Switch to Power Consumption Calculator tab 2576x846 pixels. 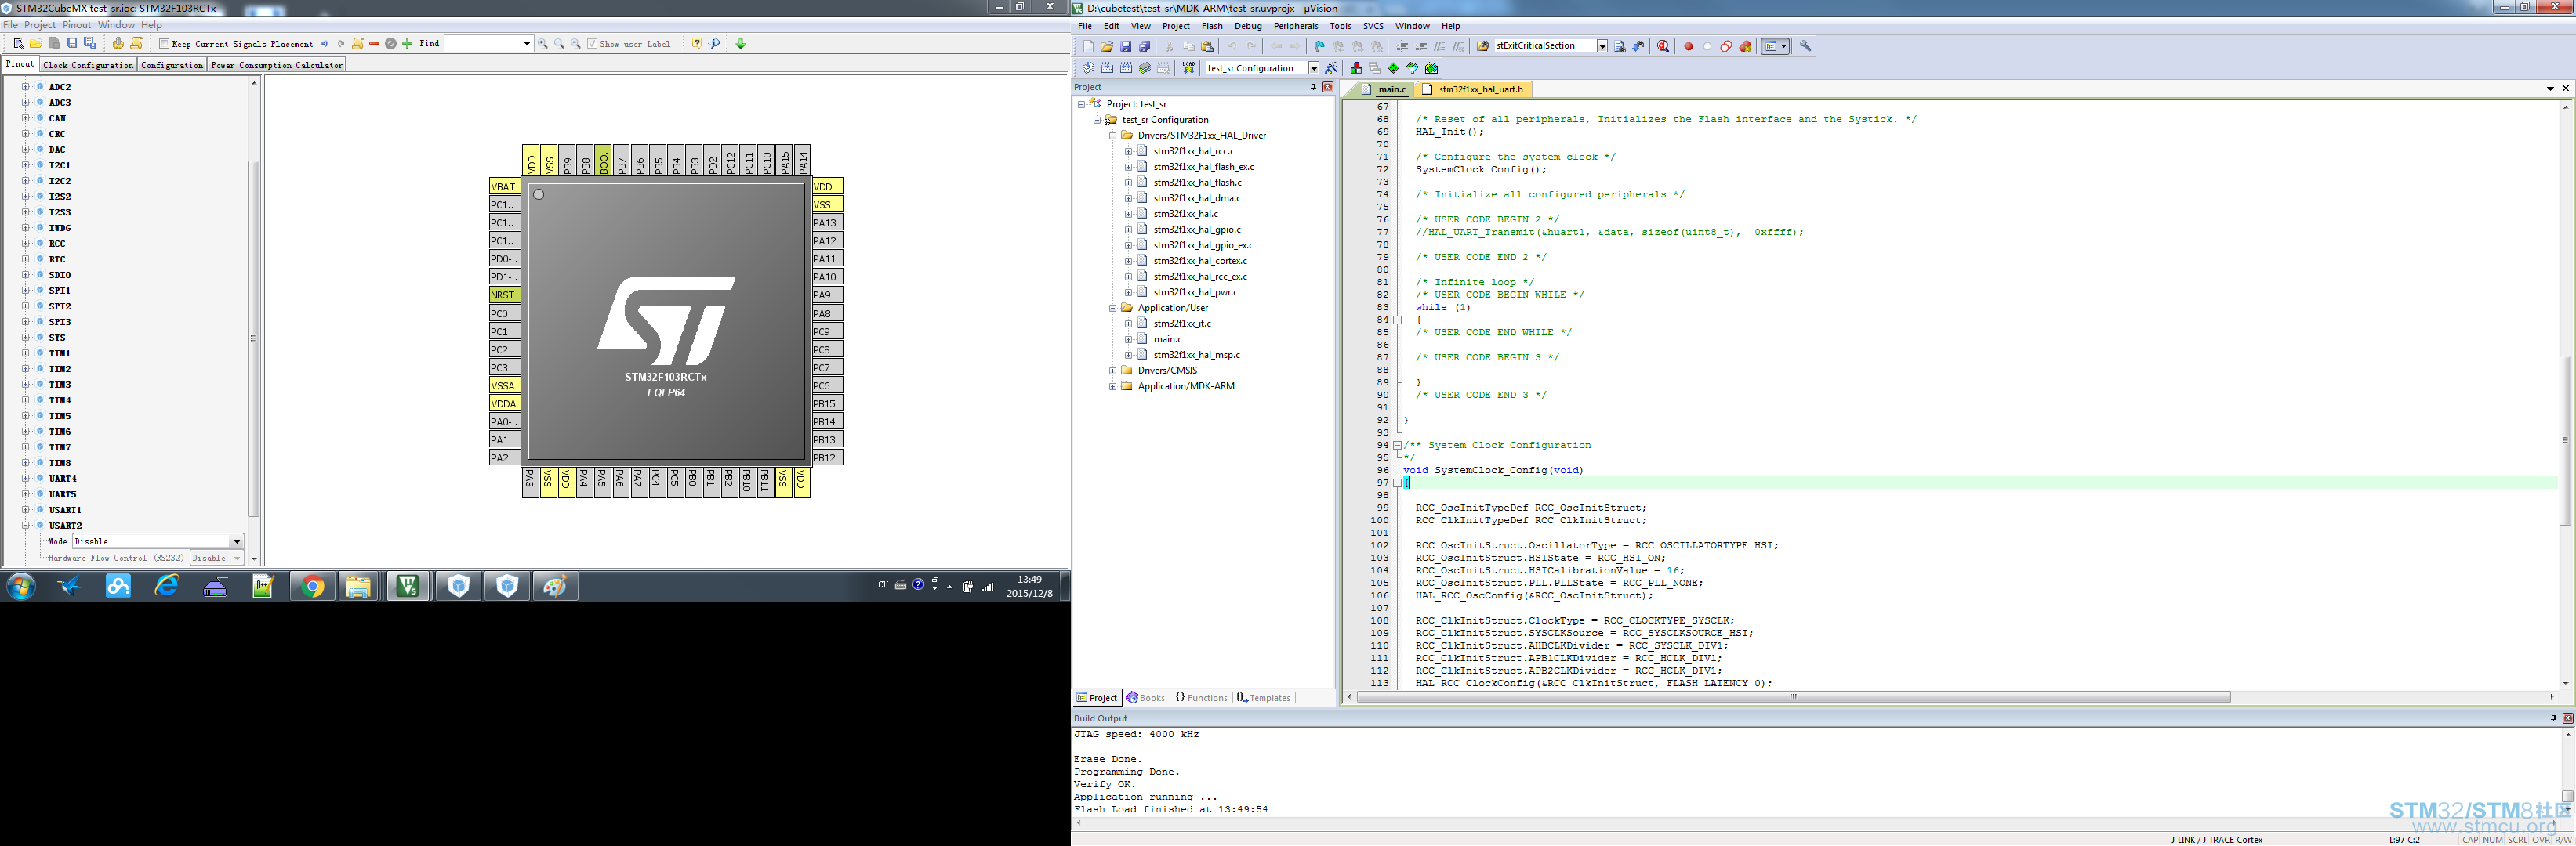click(277, 65)
